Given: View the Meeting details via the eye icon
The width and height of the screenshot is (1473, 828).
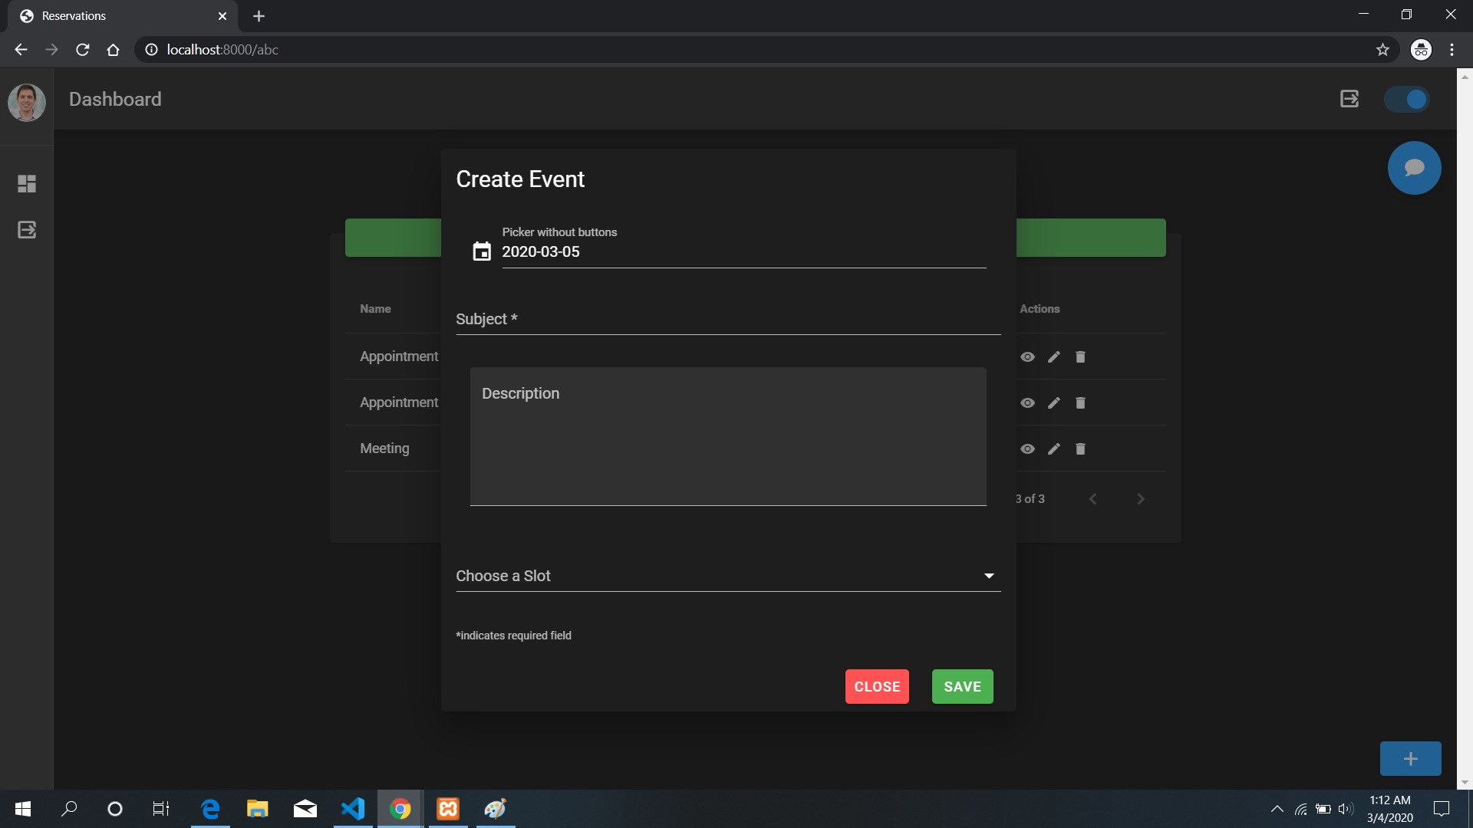Looking at the screenshot, I should [1027, 449].
